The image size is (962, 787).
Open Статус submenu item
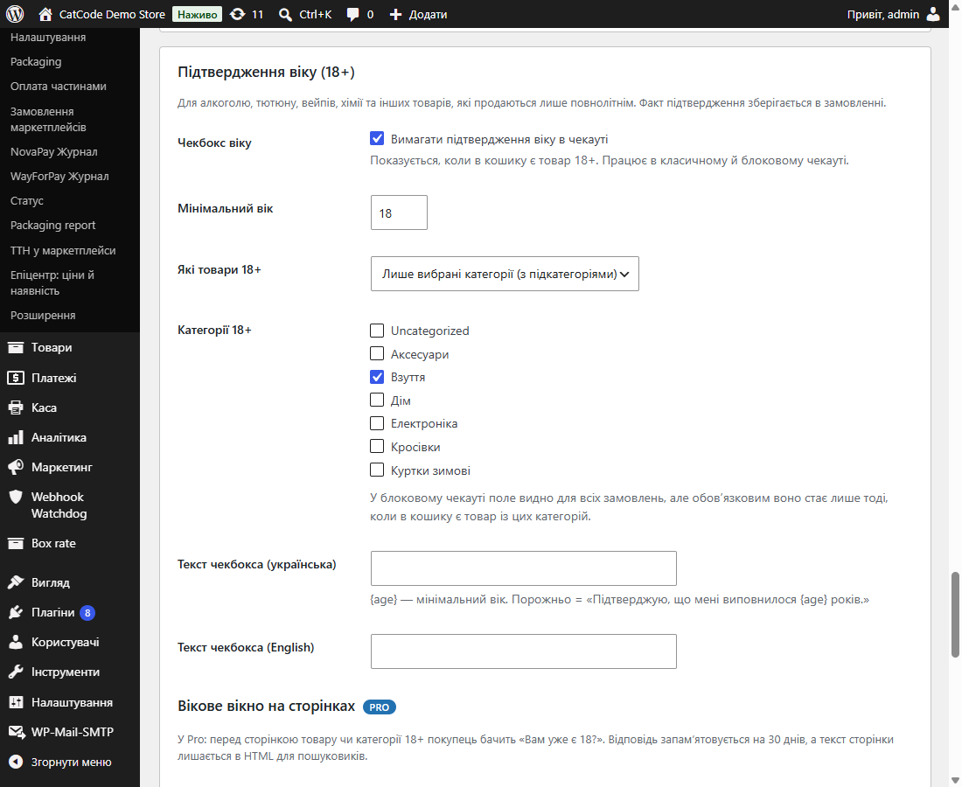point(27,201)
